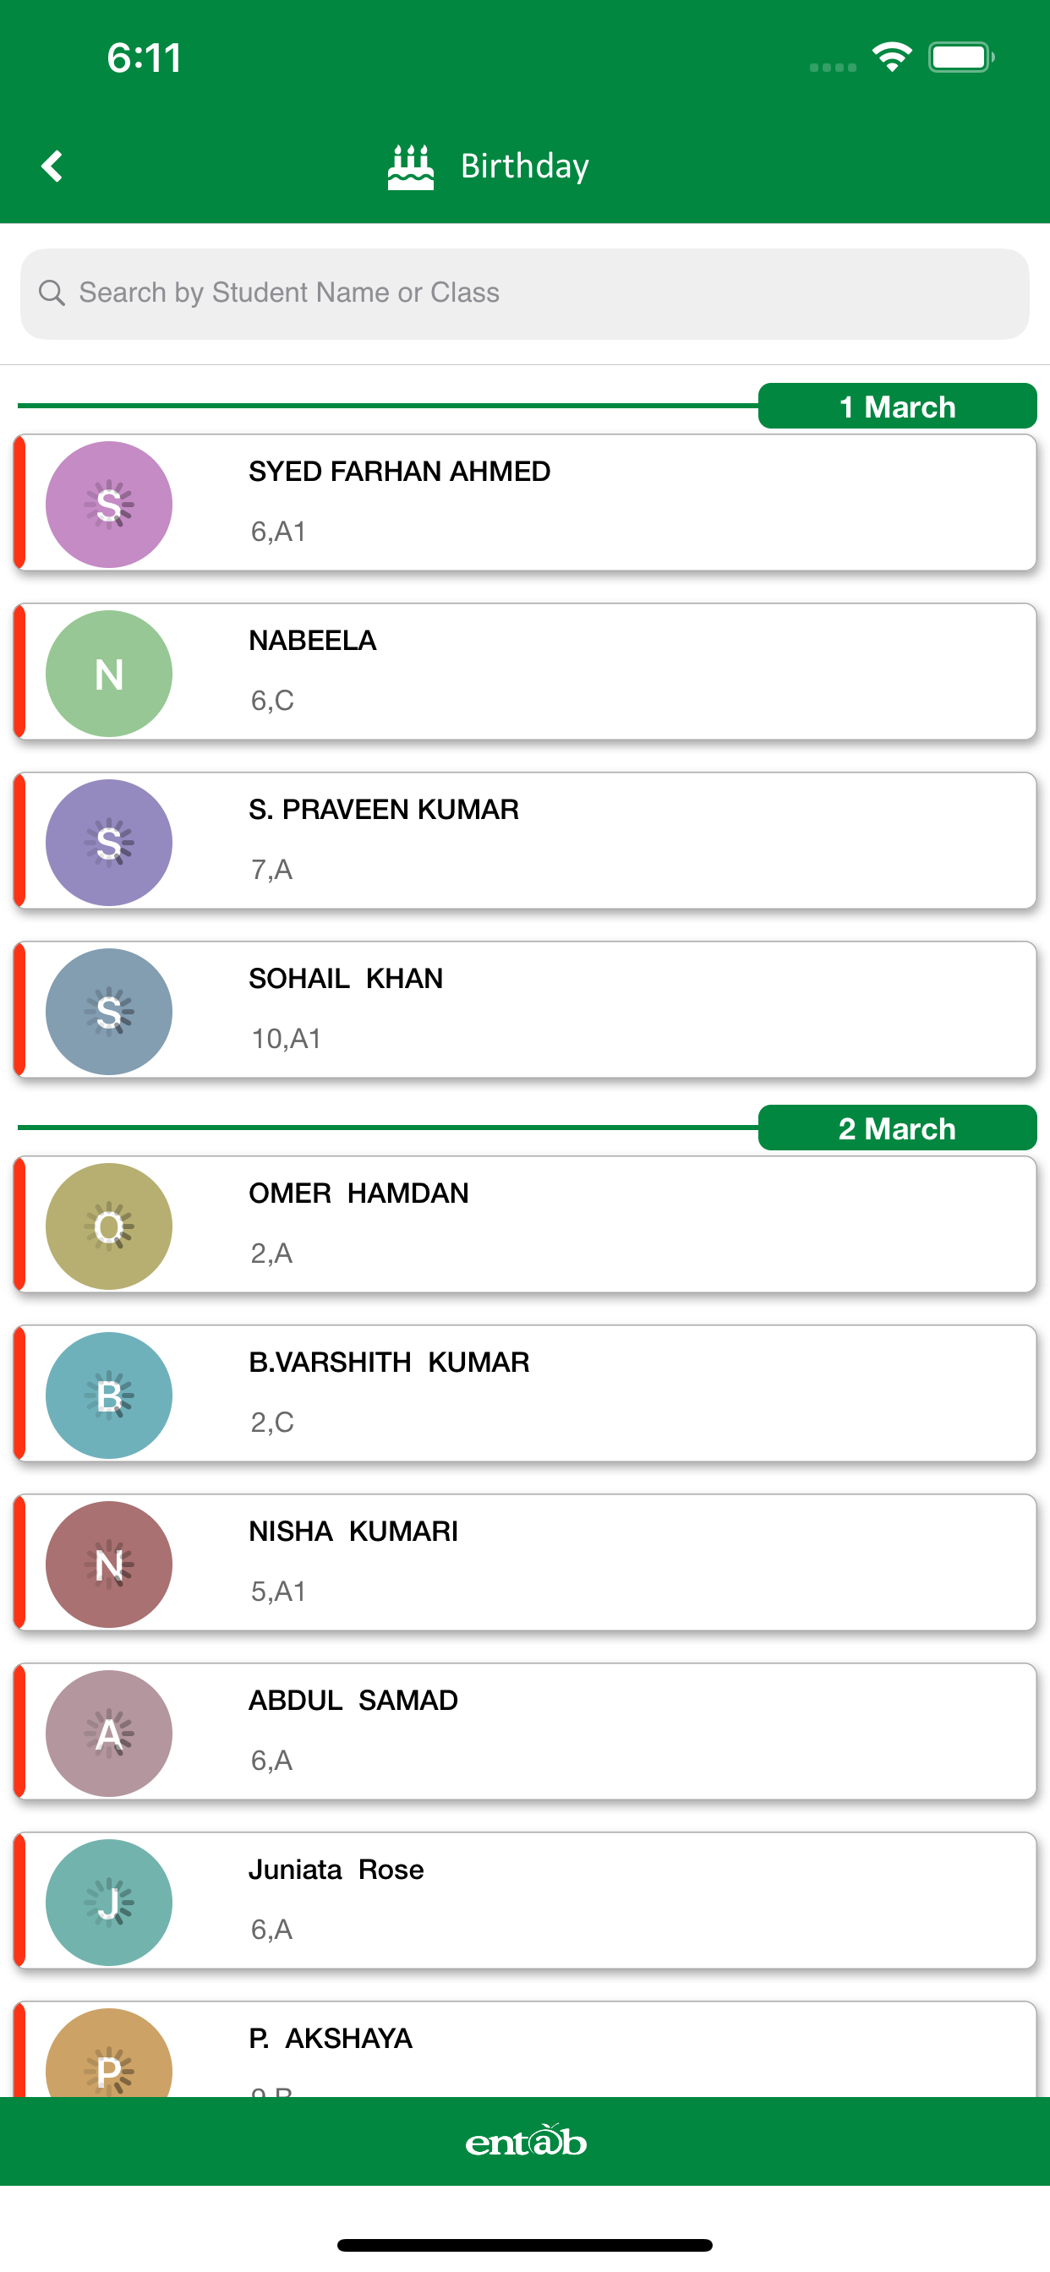Tap Omer Hamdan's olive O avatar
Viewport: 1050px width, 2272px height.
(108, 1226)
